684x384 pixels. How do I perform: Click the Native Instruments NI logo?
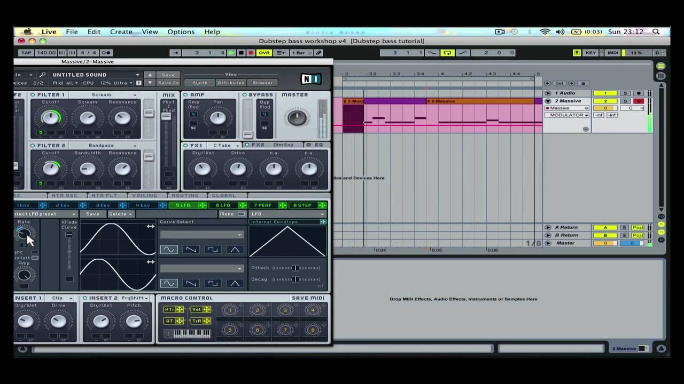coord(311,79)
